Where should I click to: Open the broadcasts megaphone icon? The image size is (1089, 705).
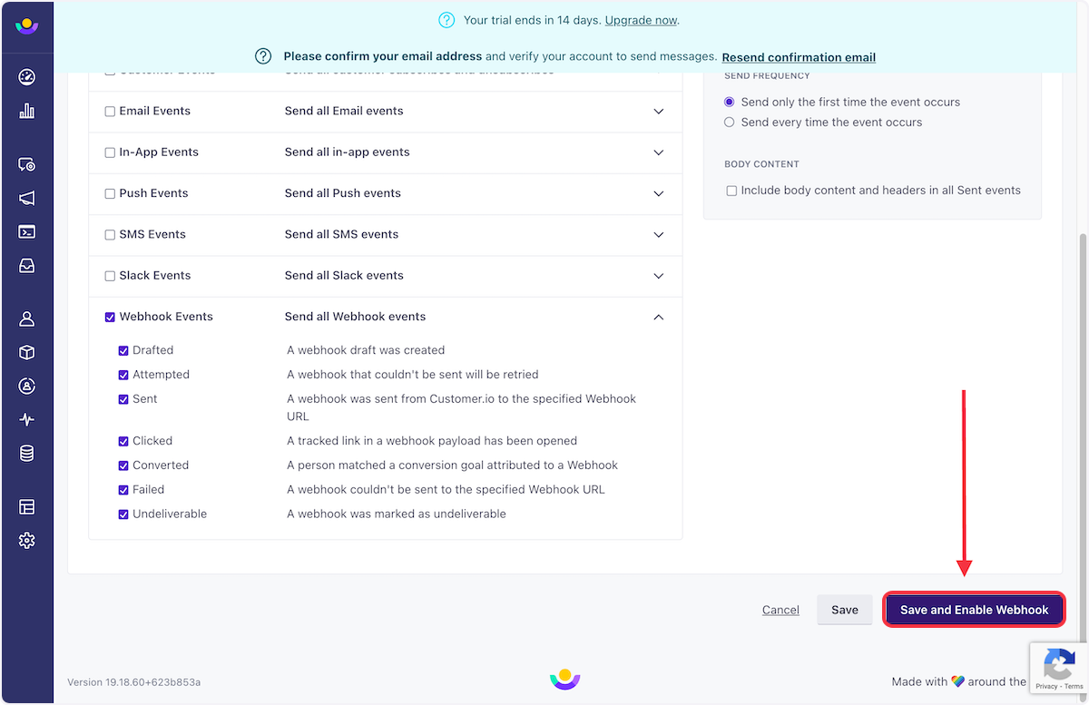pyautogui.click(x=26, y=199)
